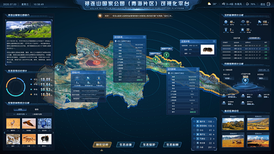Image resolution: width=274 pixels, height=154 pixels.
Task: Click the logout exit icon in header
Action: (x=269, y=4)
